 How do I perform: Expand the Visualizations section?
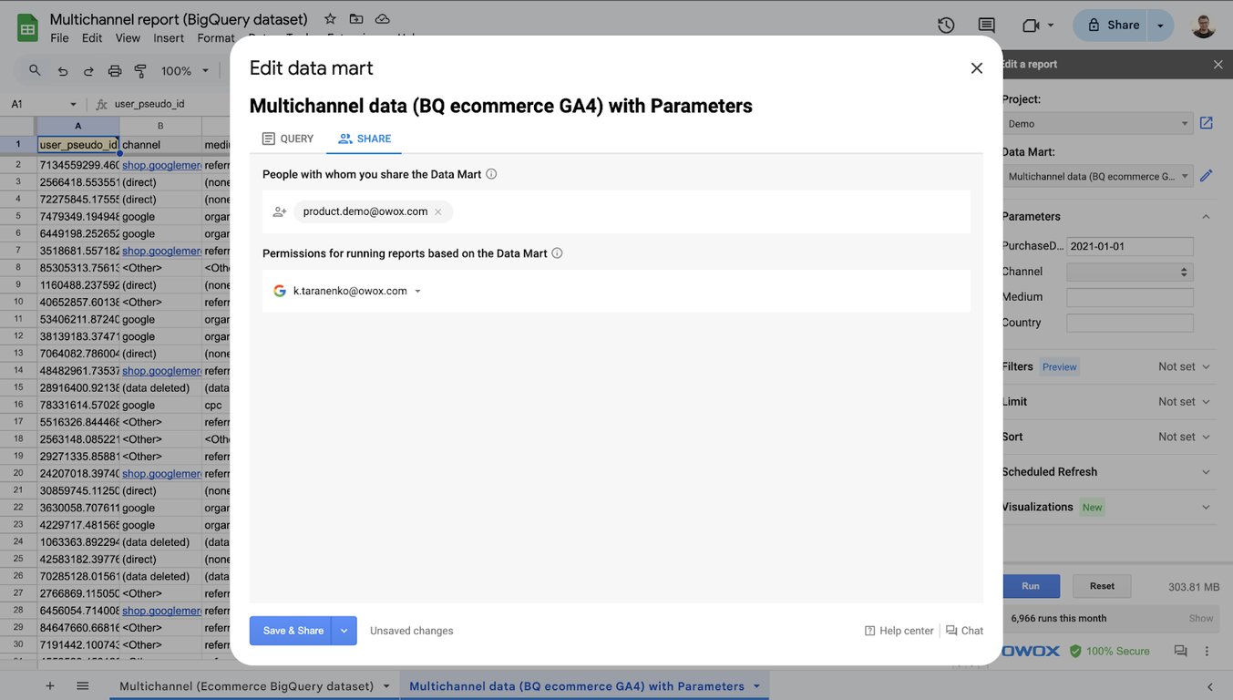(x=1206, y=507)
